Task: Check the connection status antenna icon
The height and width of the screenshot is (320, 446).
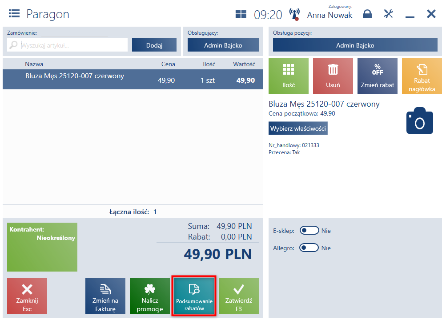Action: (294, 14)
